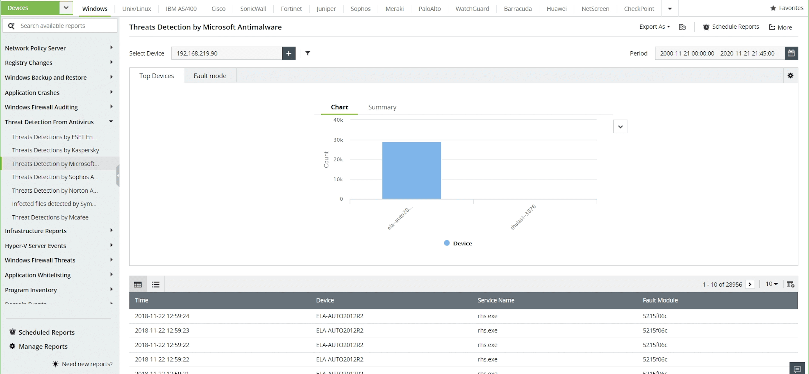Open the chat icon at bottom right
Image resolution: width=809 pixels, height=374 pixels.
[797, 369]
